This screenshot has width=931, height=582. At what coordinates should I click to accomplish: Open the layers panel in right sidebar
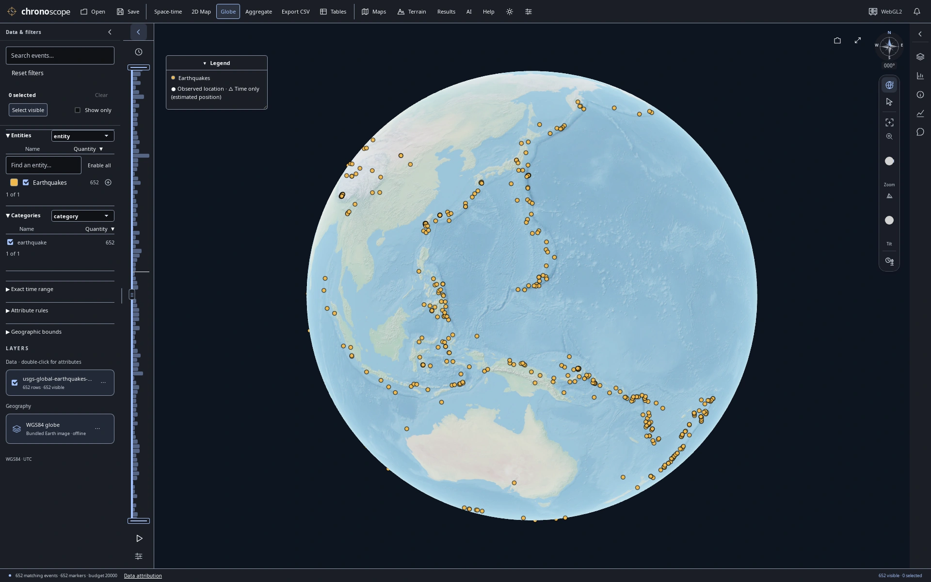(x=920, y=57)
